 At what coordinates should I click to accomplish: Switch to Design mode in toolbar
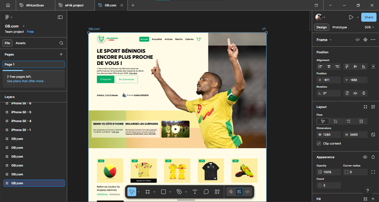tap(239, 192)
